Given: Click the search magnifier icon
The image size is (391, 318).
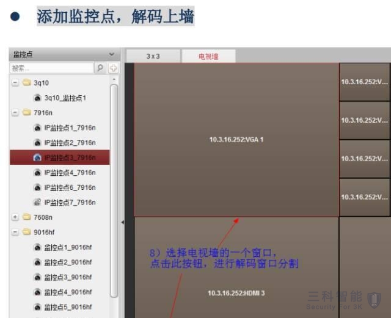Looking at the screenshot, I should click(100, 68).
